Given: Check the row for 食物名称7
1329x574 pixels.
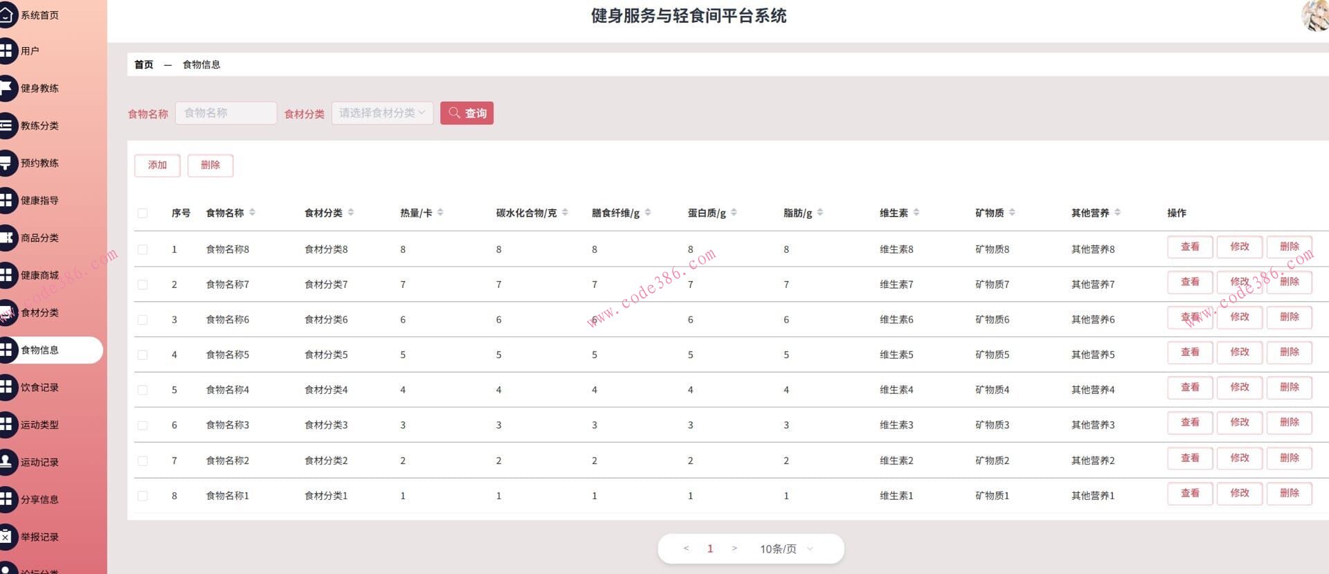Looking at the screenshot, I should click(143, 285).
